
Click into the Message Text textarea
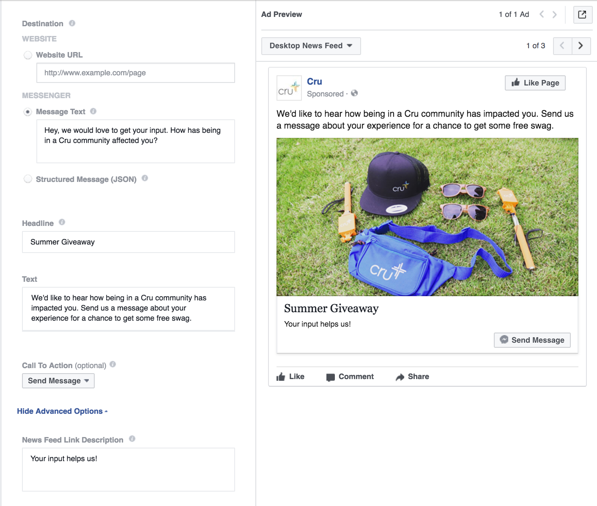[136, 141]
